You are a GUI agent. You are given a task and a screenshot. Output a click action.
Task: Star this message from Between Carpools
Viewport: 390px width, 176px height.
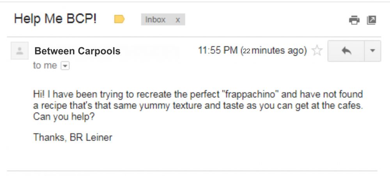point(317,51)
